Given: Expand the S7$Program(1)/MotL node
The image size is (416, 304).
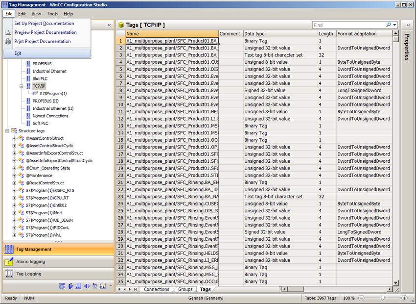Looking at the screenshot, I should coord(14,213).
